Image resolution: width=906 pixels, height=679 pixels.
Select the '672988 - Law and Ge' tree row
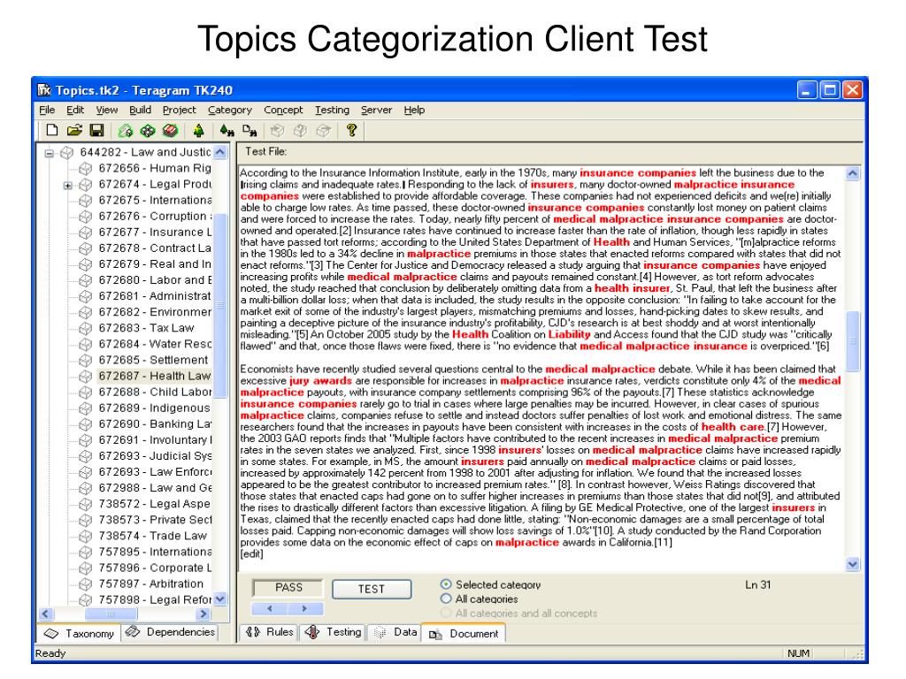coord(154,488)
